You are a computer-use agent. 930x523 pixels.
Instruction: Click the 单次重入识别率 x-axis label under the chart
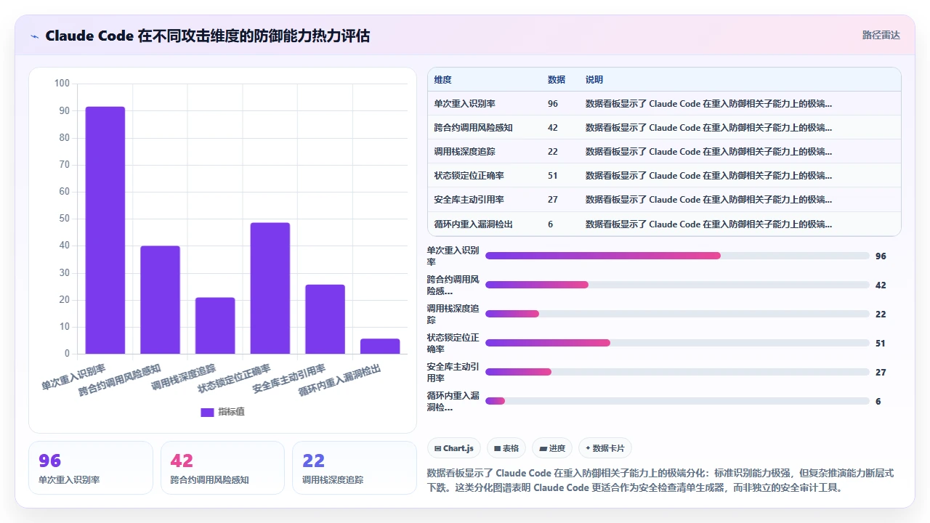pos(74,377)
